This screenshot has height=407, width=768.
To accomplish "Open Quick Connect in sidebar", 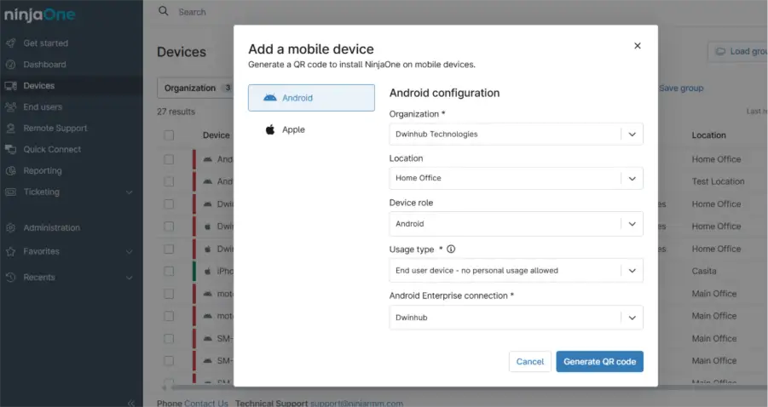I will pos(52,149).
